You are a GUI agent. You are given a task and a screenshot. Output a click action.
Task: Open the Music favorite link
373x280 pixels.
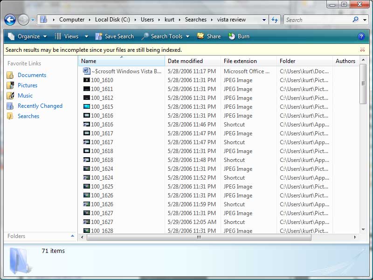pos(25,95)
